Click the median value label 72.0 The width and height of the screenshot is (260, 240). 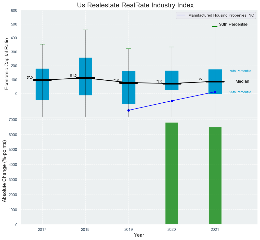coord(159,81)
